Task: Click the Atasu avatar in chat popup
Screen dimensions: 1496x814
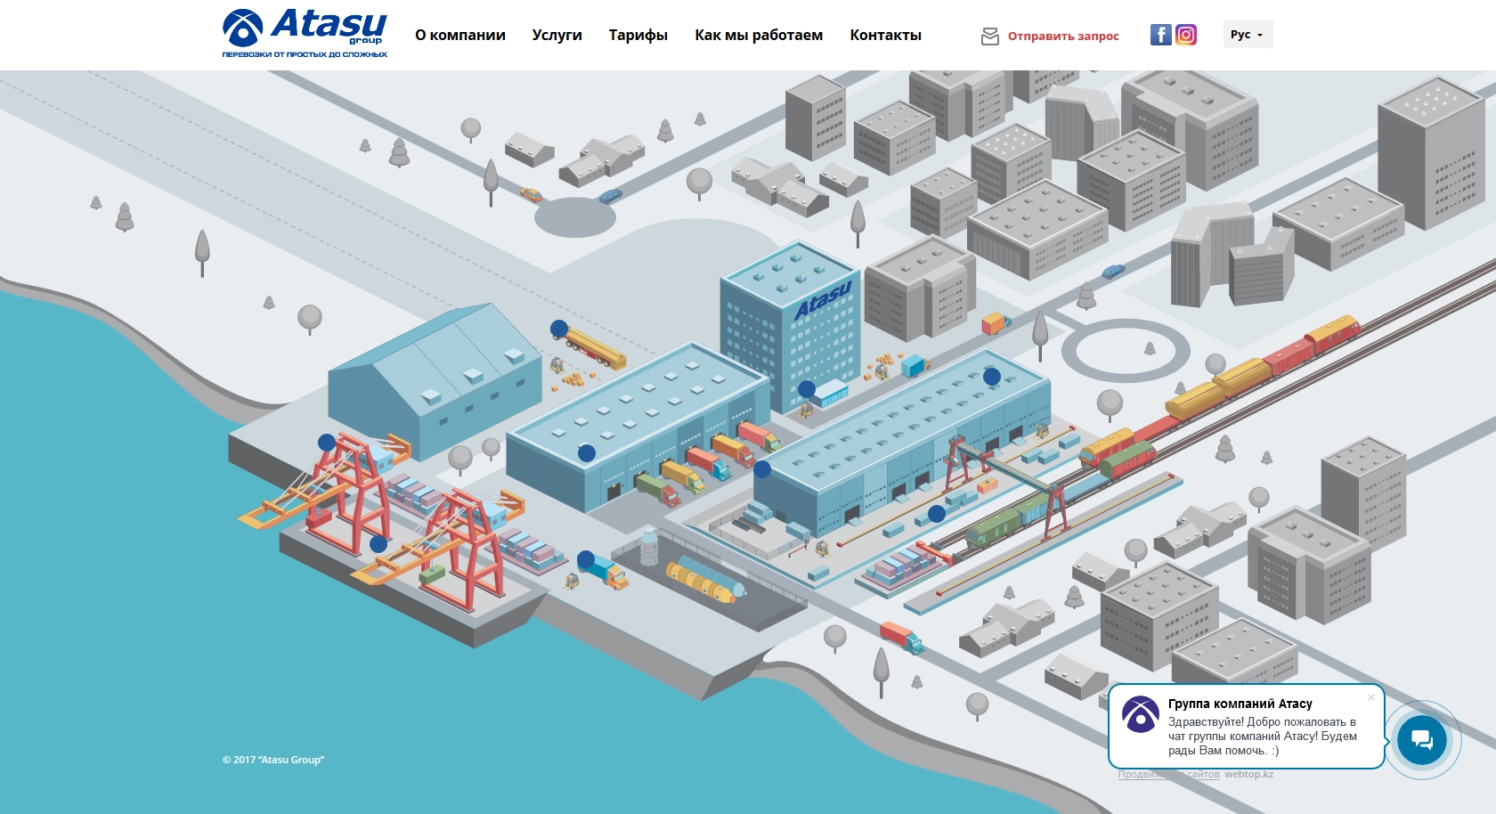Action: click(x=1140, y=714)
